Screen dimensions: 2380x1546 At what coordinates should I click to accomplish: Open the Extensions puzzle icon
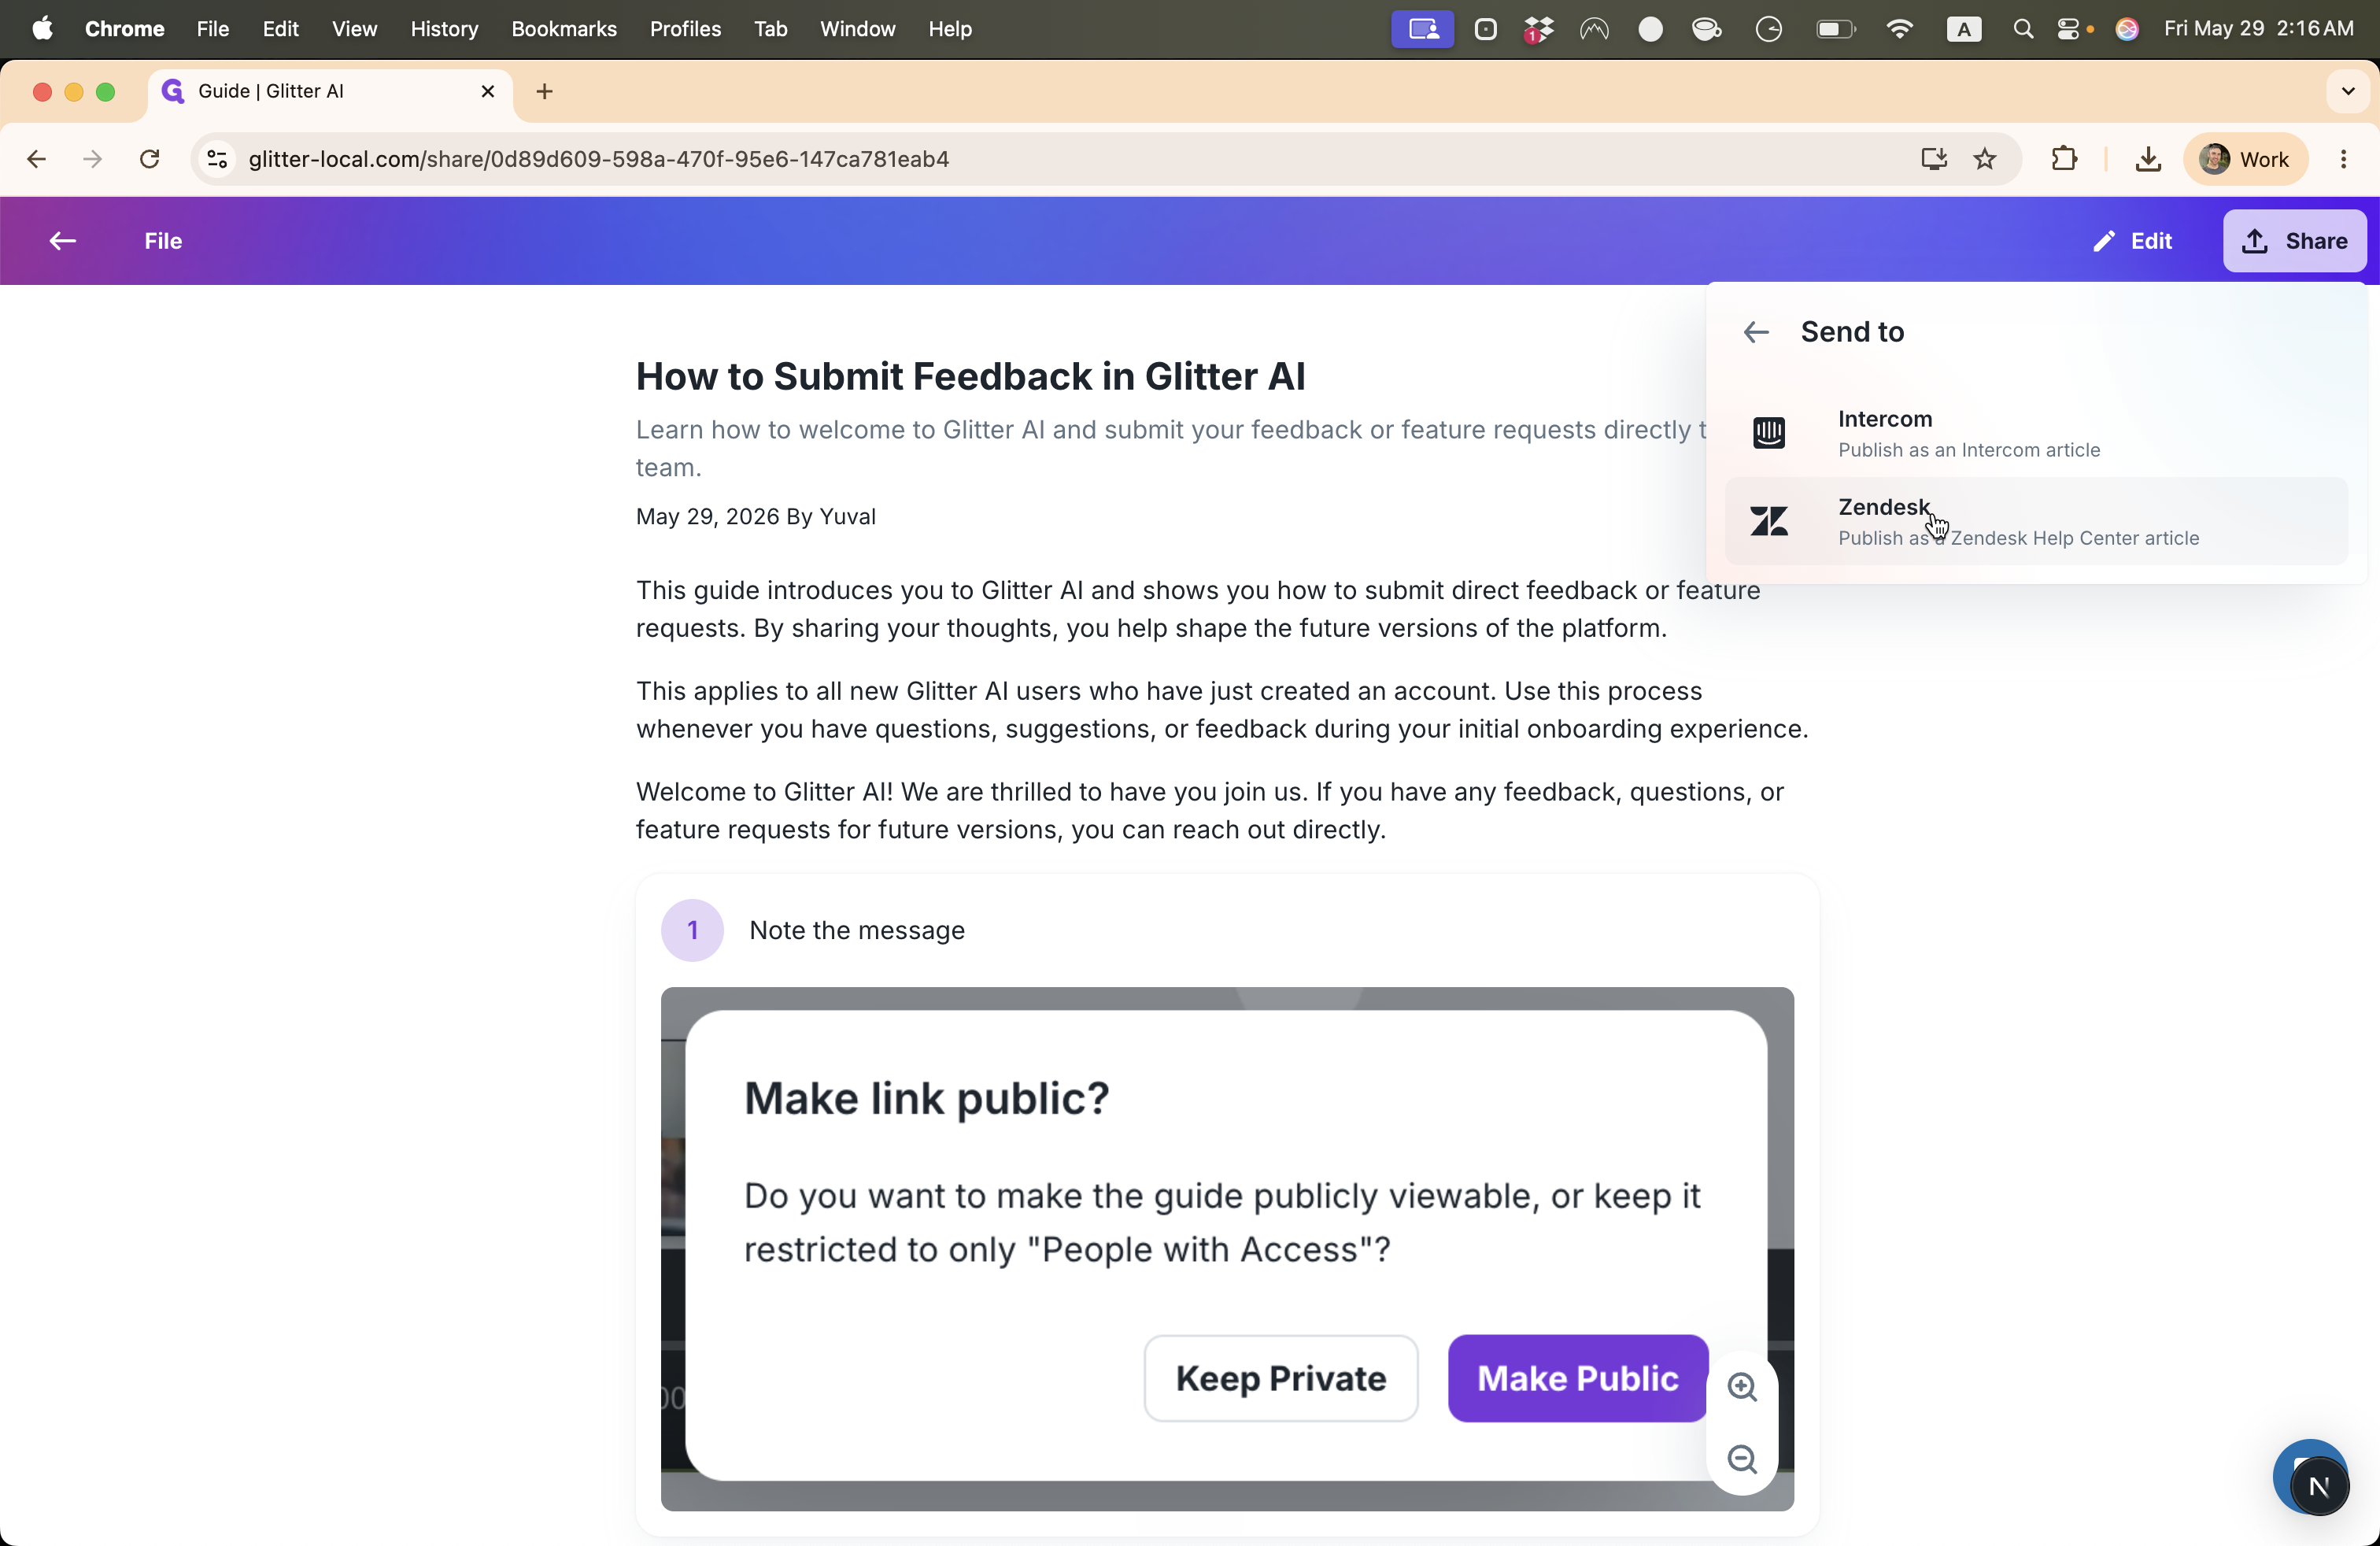[2064, 159]
